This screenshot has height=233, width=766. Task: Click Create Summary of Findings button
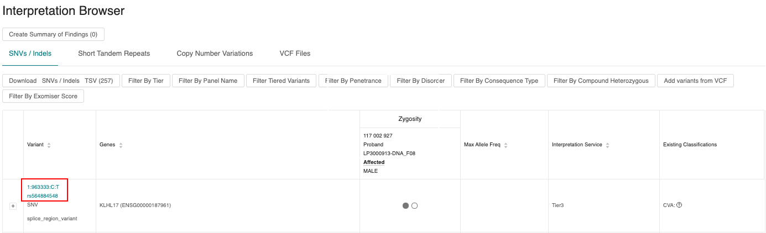pos(53,34)
